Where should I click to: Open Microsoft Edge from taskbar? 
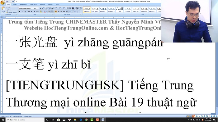pos(81,120)
